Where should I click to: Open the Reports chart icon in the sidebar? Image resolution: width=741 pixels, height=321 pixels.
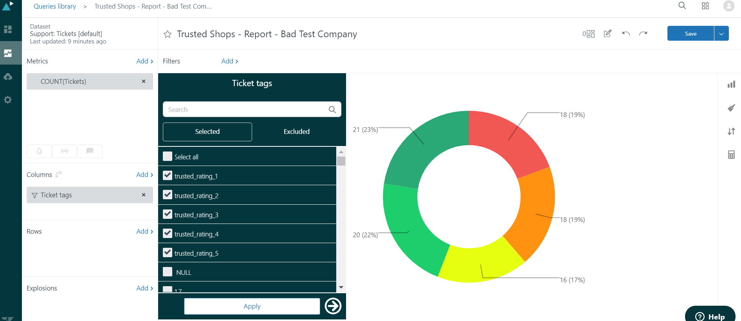click(x=8, y=53)
